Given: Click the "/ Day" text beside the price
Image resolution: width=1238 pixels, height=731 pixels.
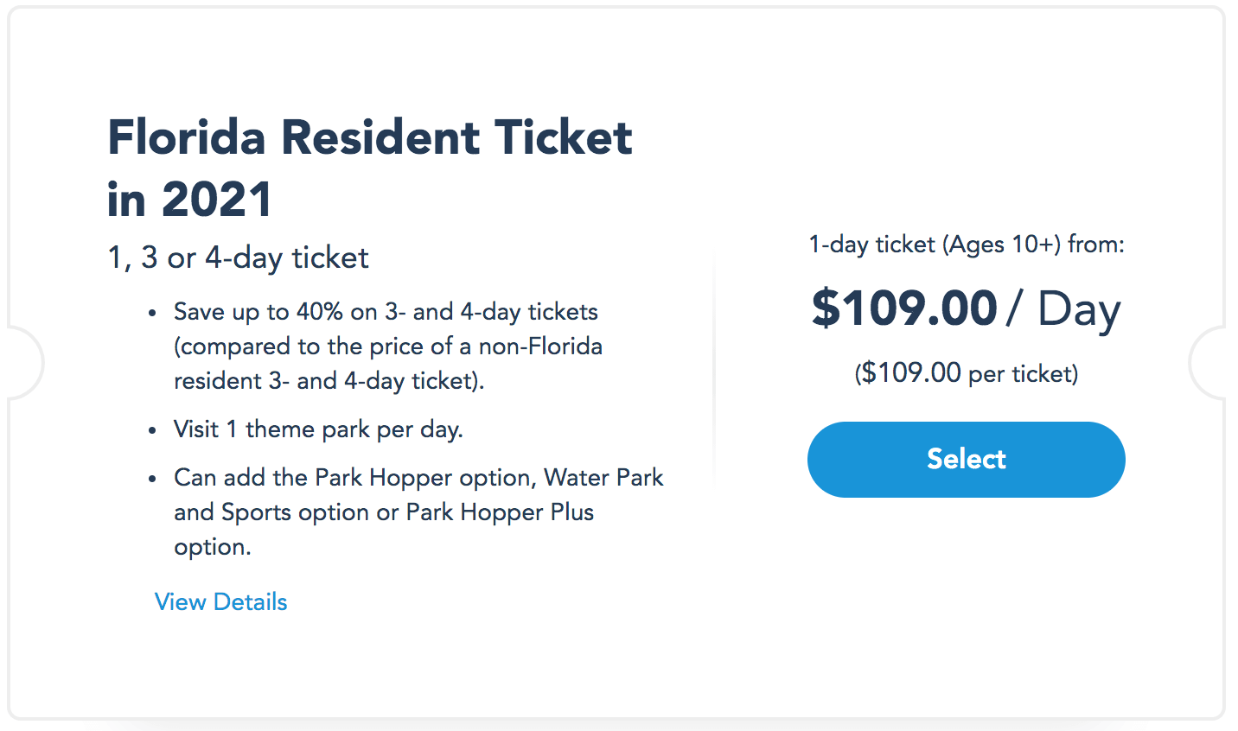Looking at the screenshot, I should pyautogui.click(x=1063, y=308).
